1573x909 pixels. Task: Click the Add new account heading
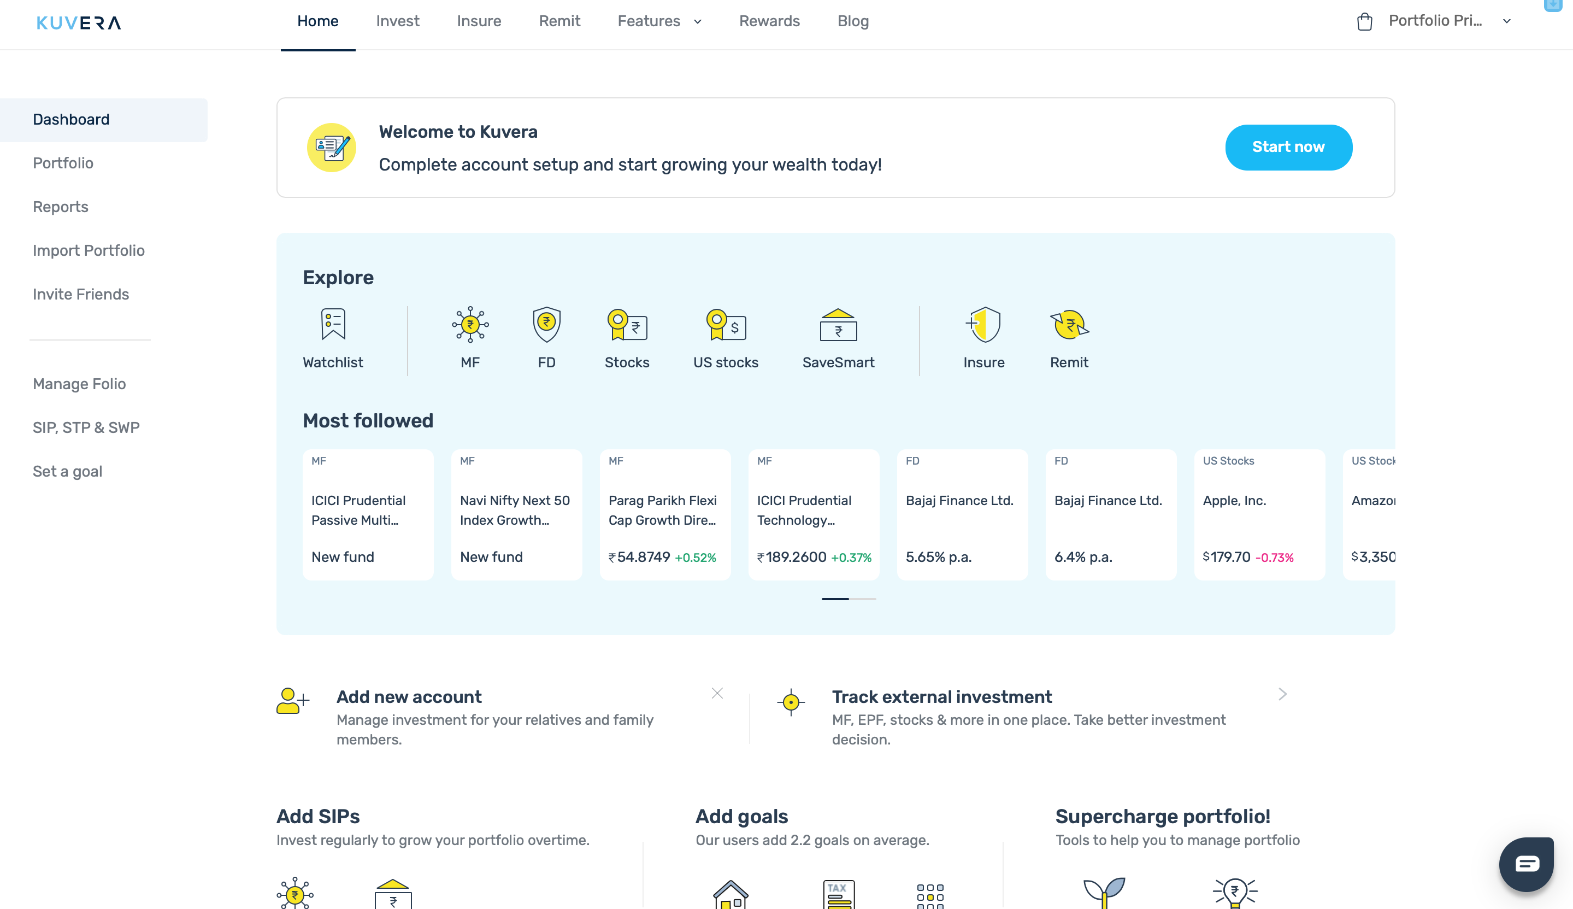coord(409,697)
